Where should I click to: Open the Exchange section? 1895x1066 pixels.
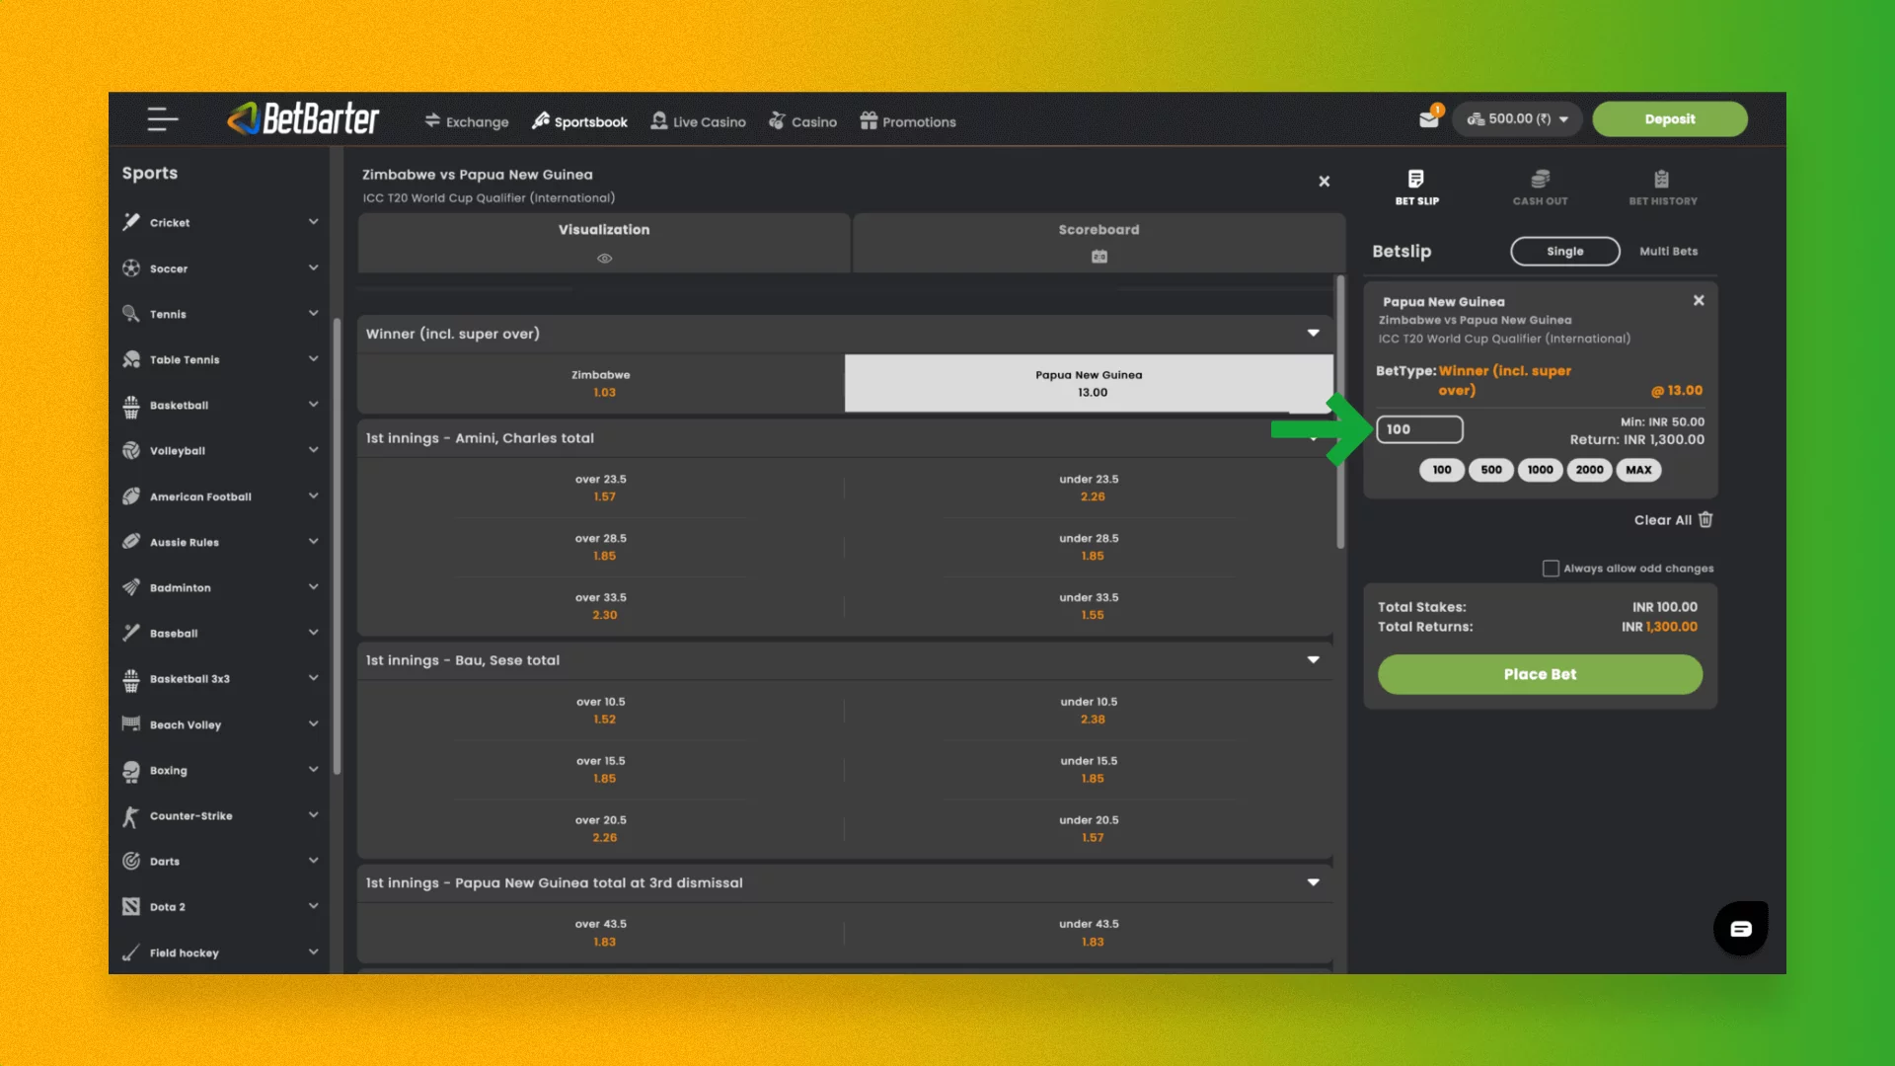466,121
